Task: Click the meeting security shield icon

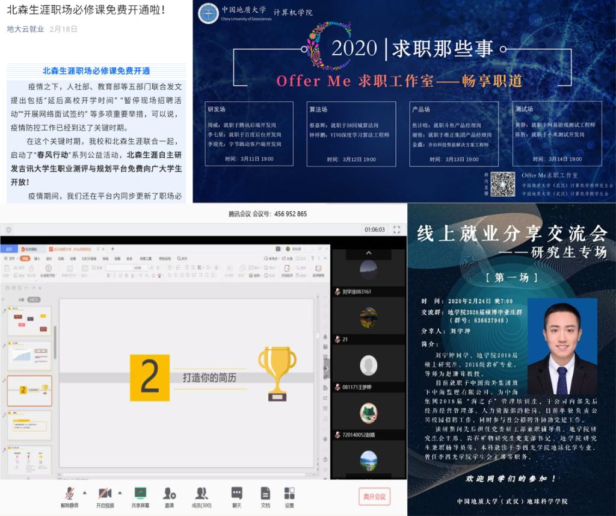Action: 7,229
